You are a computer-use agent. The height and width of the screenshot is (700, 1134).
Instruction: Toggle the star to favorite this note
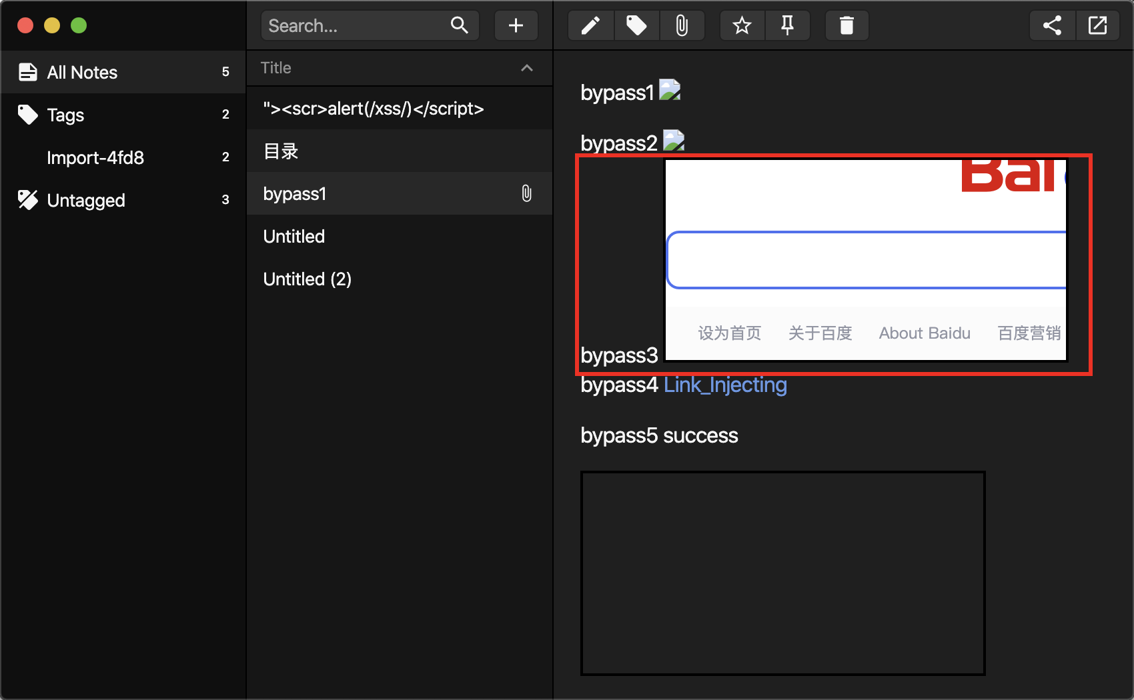tap(741, 25)
